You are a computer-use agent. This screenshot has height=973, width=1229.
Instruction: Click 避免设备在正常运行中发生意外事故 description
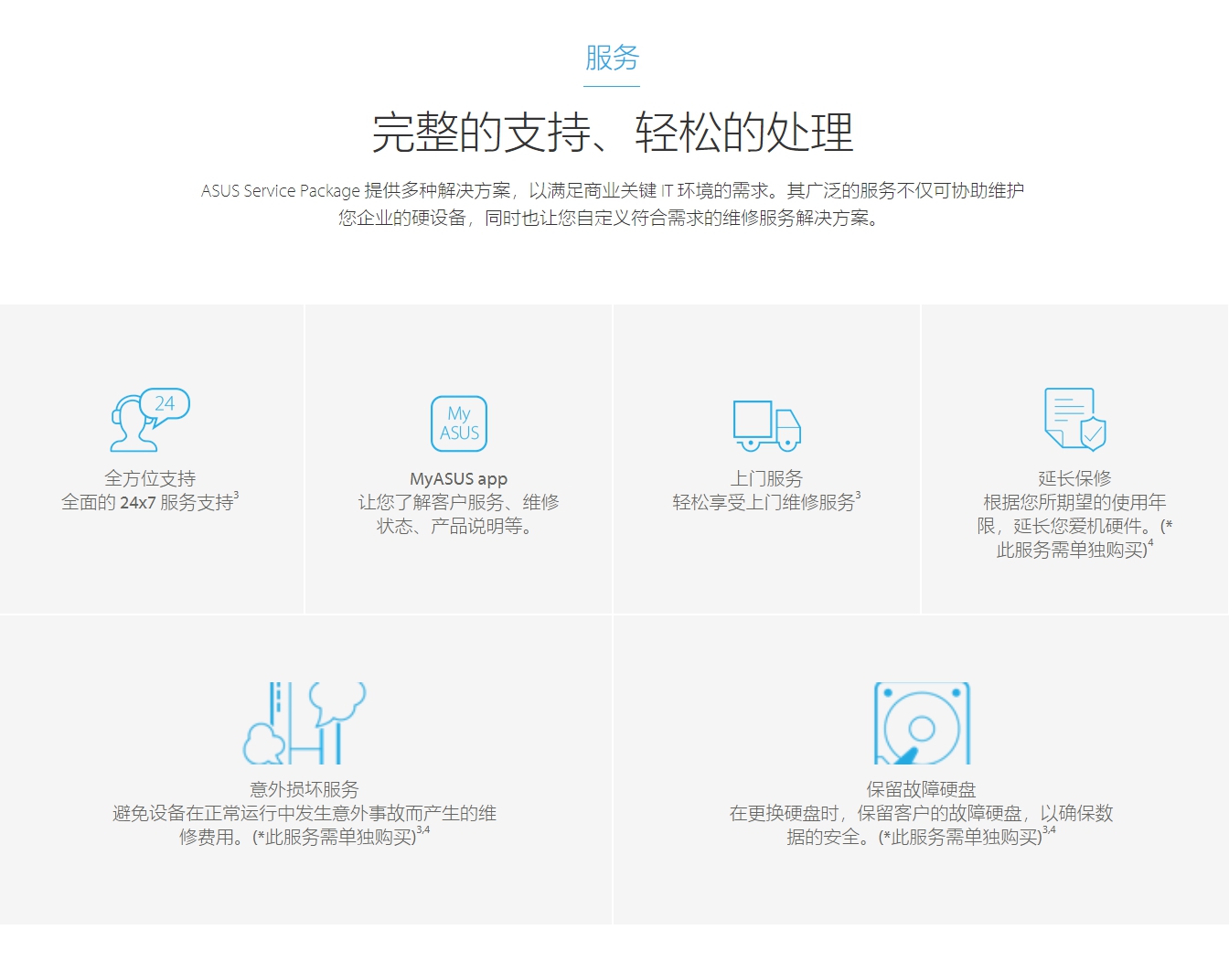(x=305, y=825)
